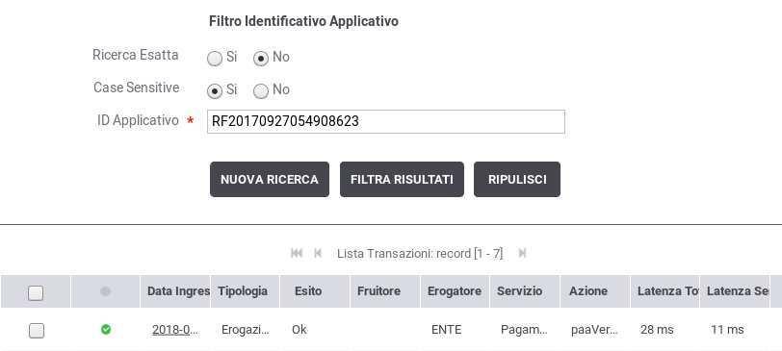
Task: Click the RIPULISCI button
Action: point(517,179)
